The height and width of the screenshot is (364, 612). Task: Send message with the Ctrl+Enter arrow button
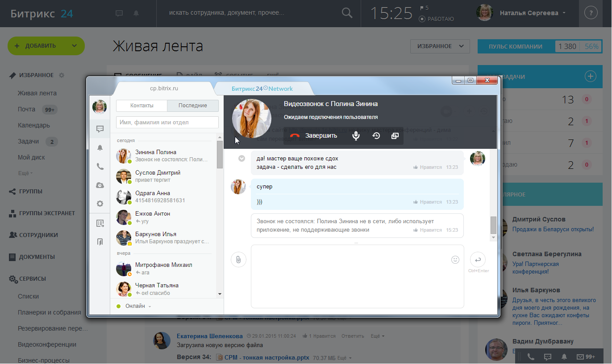[478, 259]
